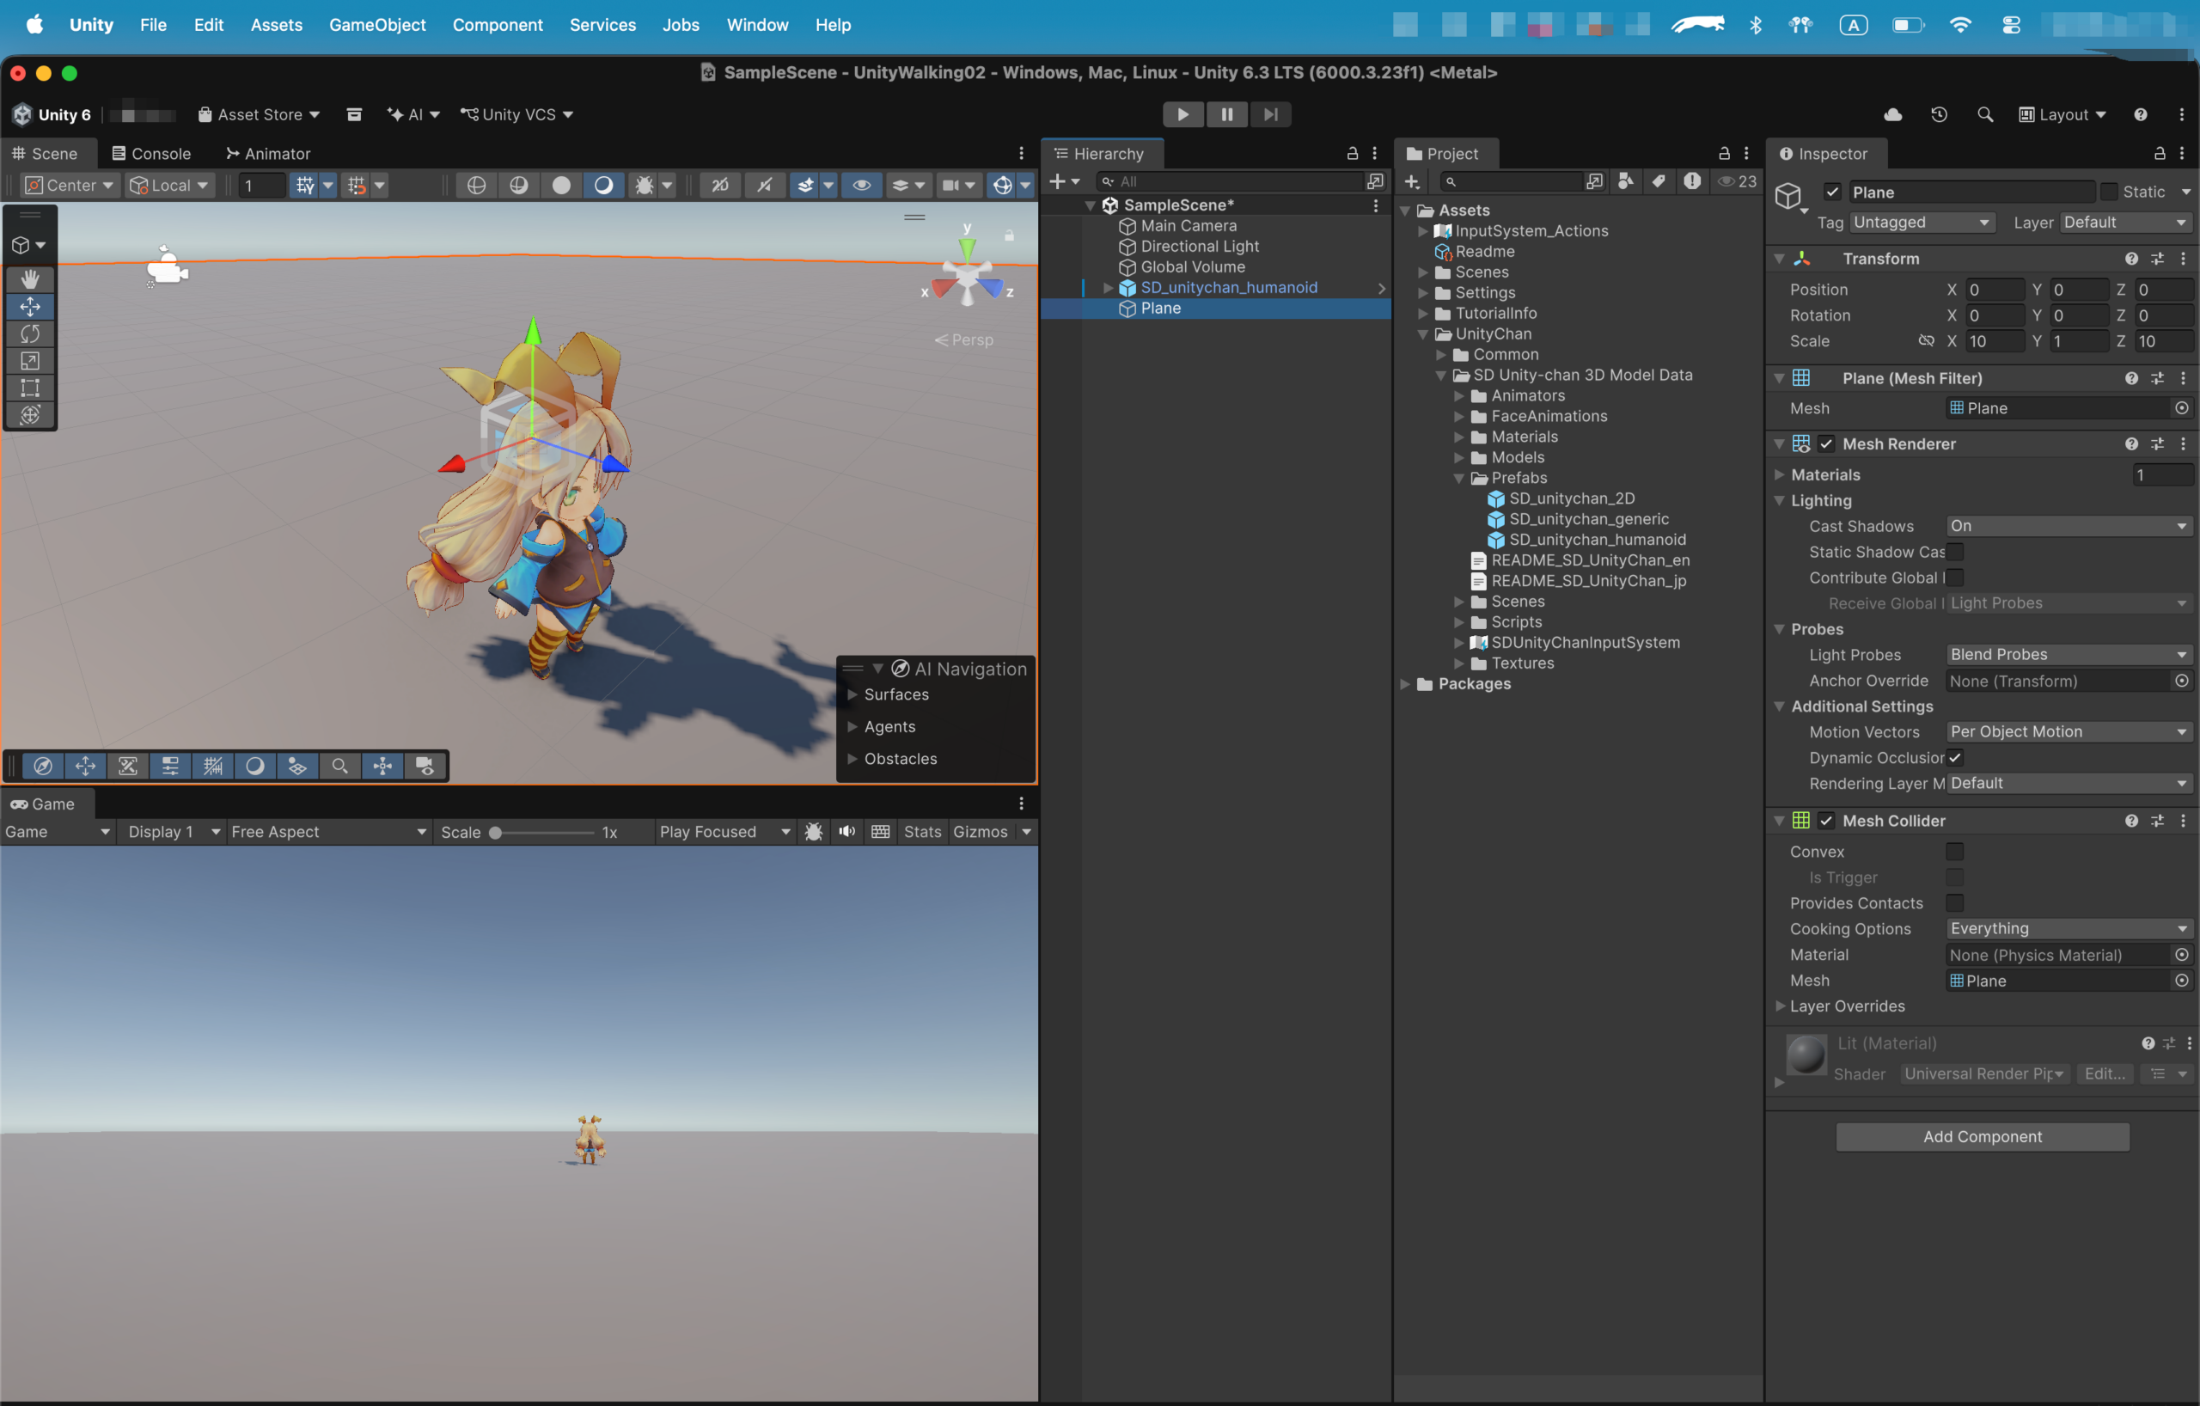Select the Rect transform tool
2200x1406 pixels.
(30, 388)
